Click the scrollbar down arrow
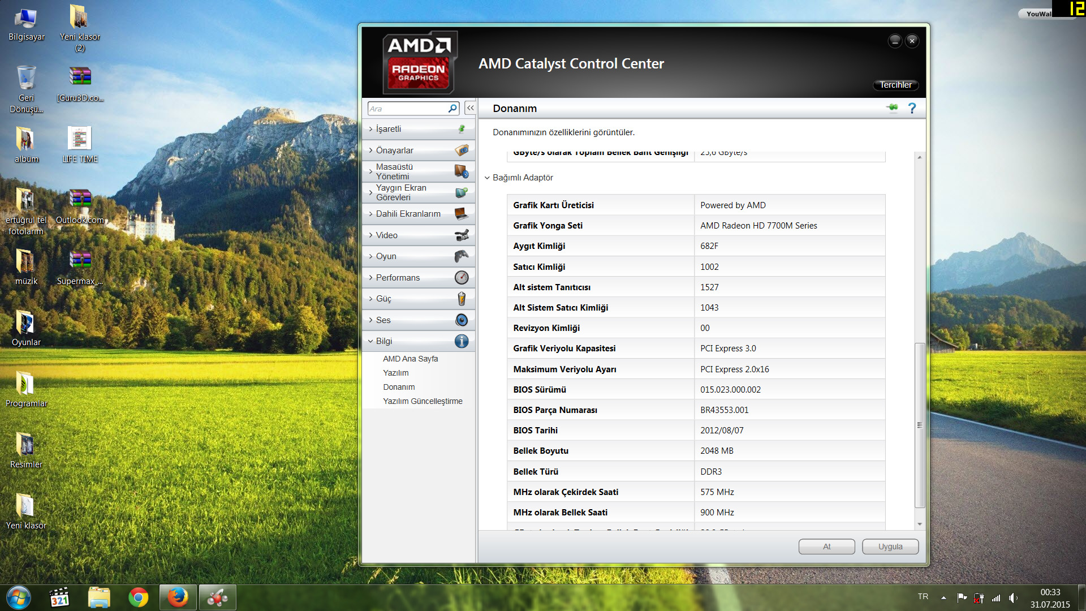The width and height of the screenshot is (1086, 611). click(x=920, y=524)
